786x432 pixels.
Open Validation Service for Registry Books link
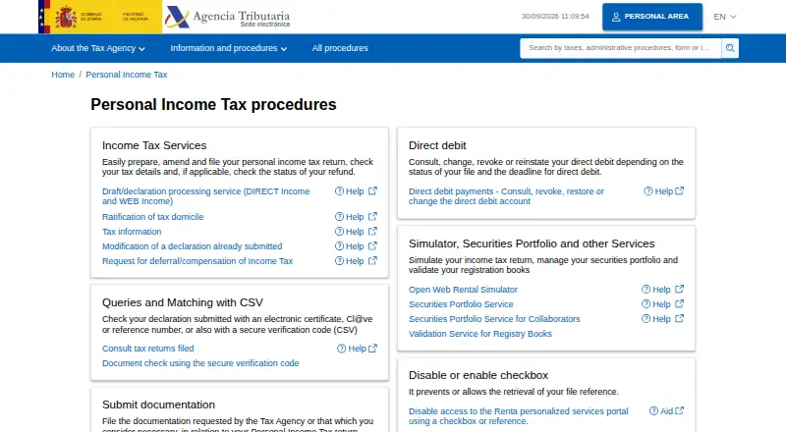[x=480, y=334]
